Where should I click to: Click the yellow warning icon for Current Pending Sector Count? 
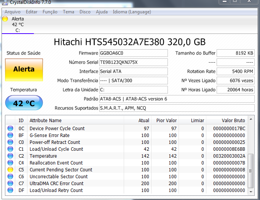point(10,169)
